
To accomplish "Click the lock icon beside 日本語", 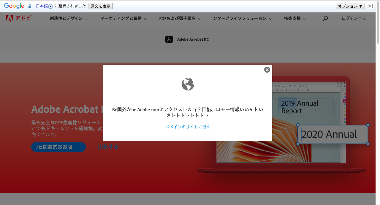I will 30,6.
